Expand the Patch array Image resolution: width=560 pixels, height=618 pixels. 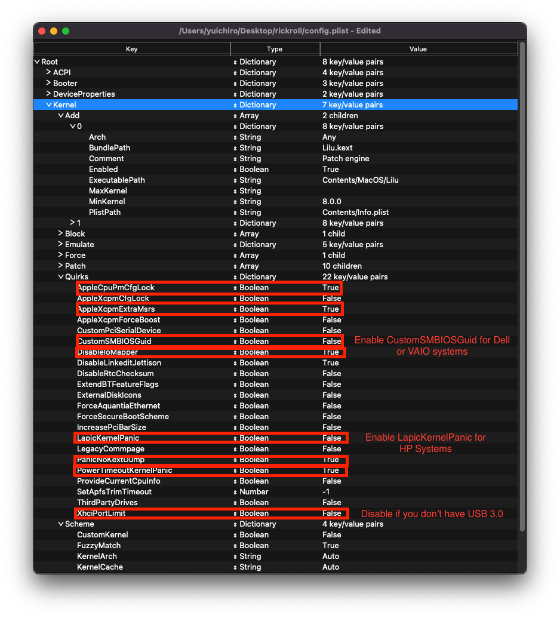click(60, 266)
